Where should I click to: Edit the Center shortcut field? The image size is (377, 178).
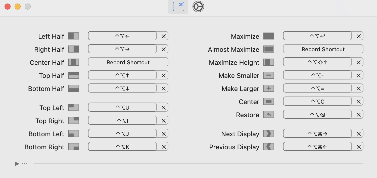coord(317,102)
